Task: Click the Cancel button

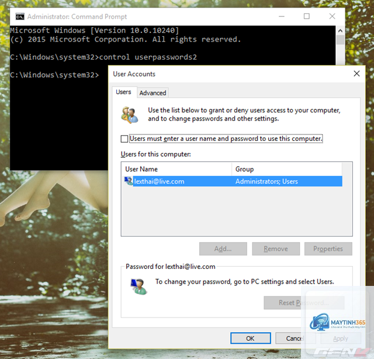Action: [x=295, y=338]
